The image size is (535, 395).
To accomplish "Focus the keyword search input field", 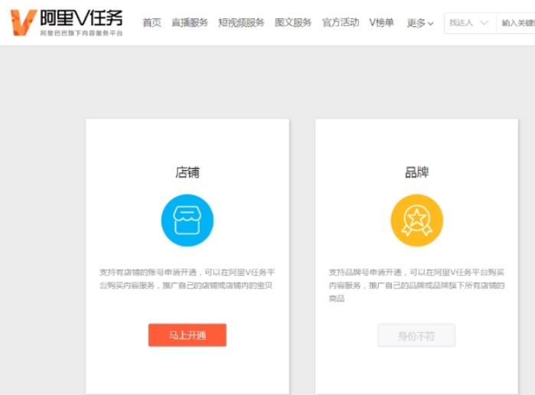I will (517, 23).
